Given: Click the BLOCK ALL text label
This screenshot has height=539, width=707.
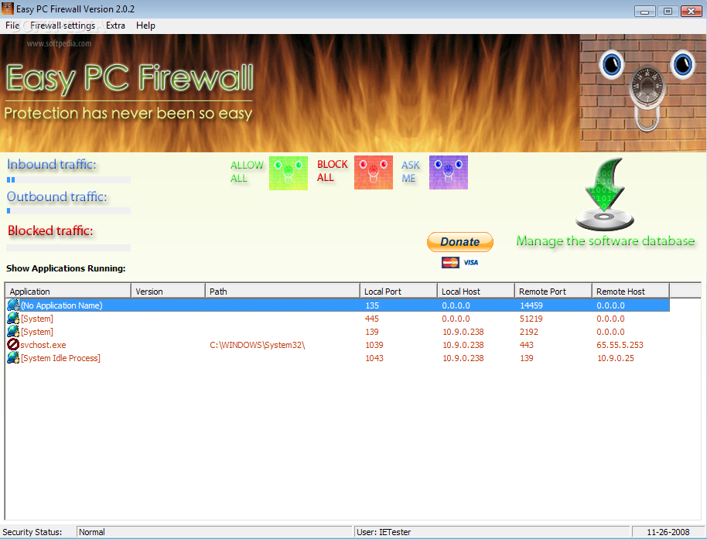Looking at the screenshot, I should [333, 171].
